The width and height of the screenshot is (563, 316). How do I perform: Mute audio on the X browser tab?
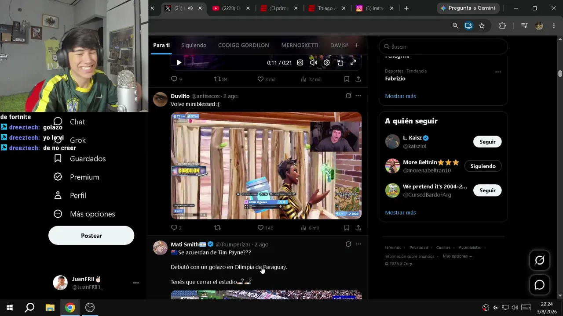click(190, 8)
